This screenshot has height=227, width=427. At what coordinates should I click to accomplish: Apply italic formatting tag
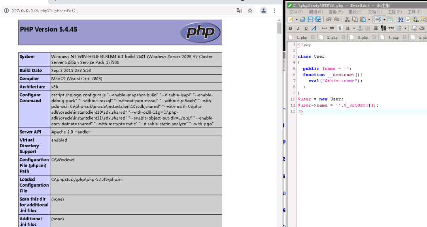tap(298, 28)
